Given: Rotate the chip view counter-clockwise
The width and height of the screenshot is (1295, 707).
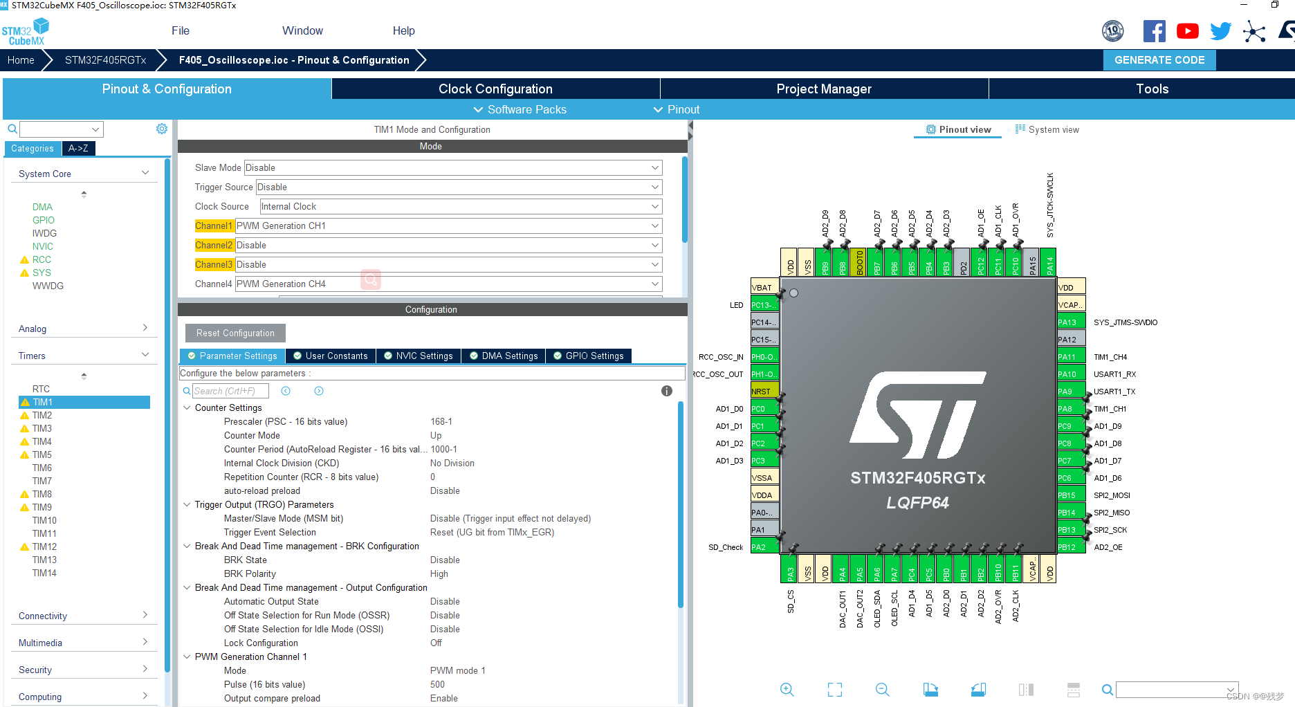Looking at the screenshot, I should tap(978, 689).
